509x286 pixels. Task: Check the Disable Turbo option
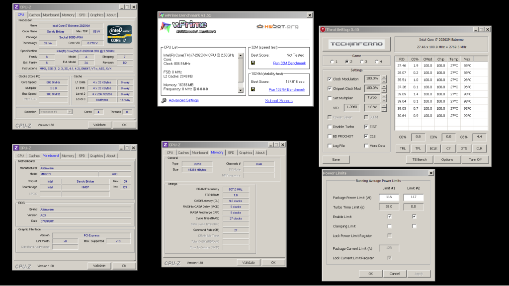coord(330,127)
